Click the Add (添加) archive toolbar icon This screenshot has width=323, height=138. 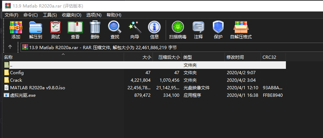coord(16,27)
